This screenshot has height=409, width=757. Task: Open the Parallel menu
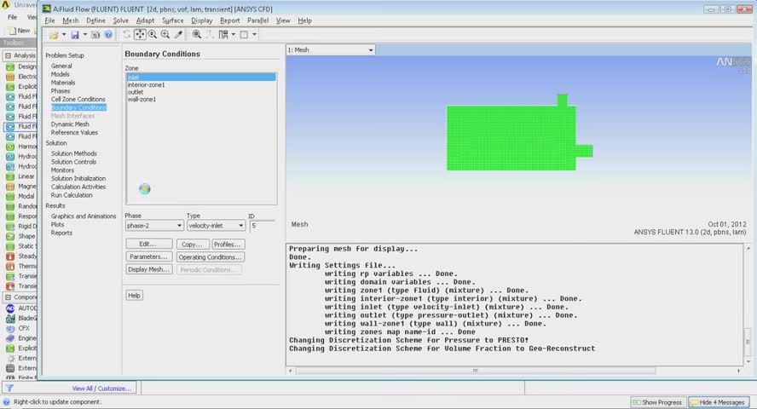pyautogui.click(x=257, y=20)
